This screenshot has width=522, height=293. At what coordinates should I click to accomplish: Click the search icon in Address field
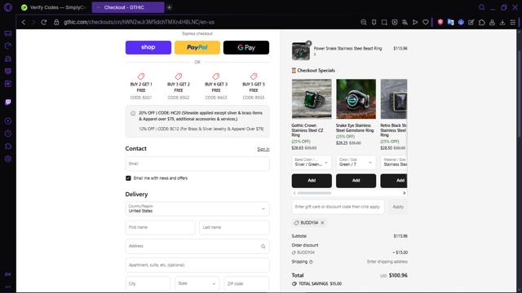[263, 247]
